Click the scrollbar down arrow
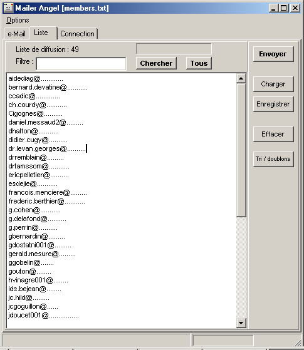The image size is (304, 350). pyautogui.click(x=241, y=323)
